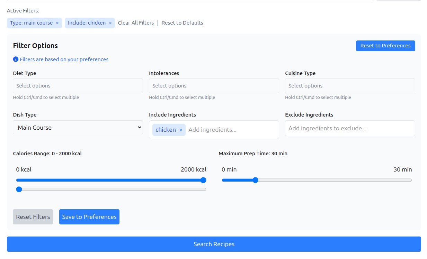Remove the 'Type: main course' filter chip
427x259 pixels.
pyautogui.click(x=57, y=23)
